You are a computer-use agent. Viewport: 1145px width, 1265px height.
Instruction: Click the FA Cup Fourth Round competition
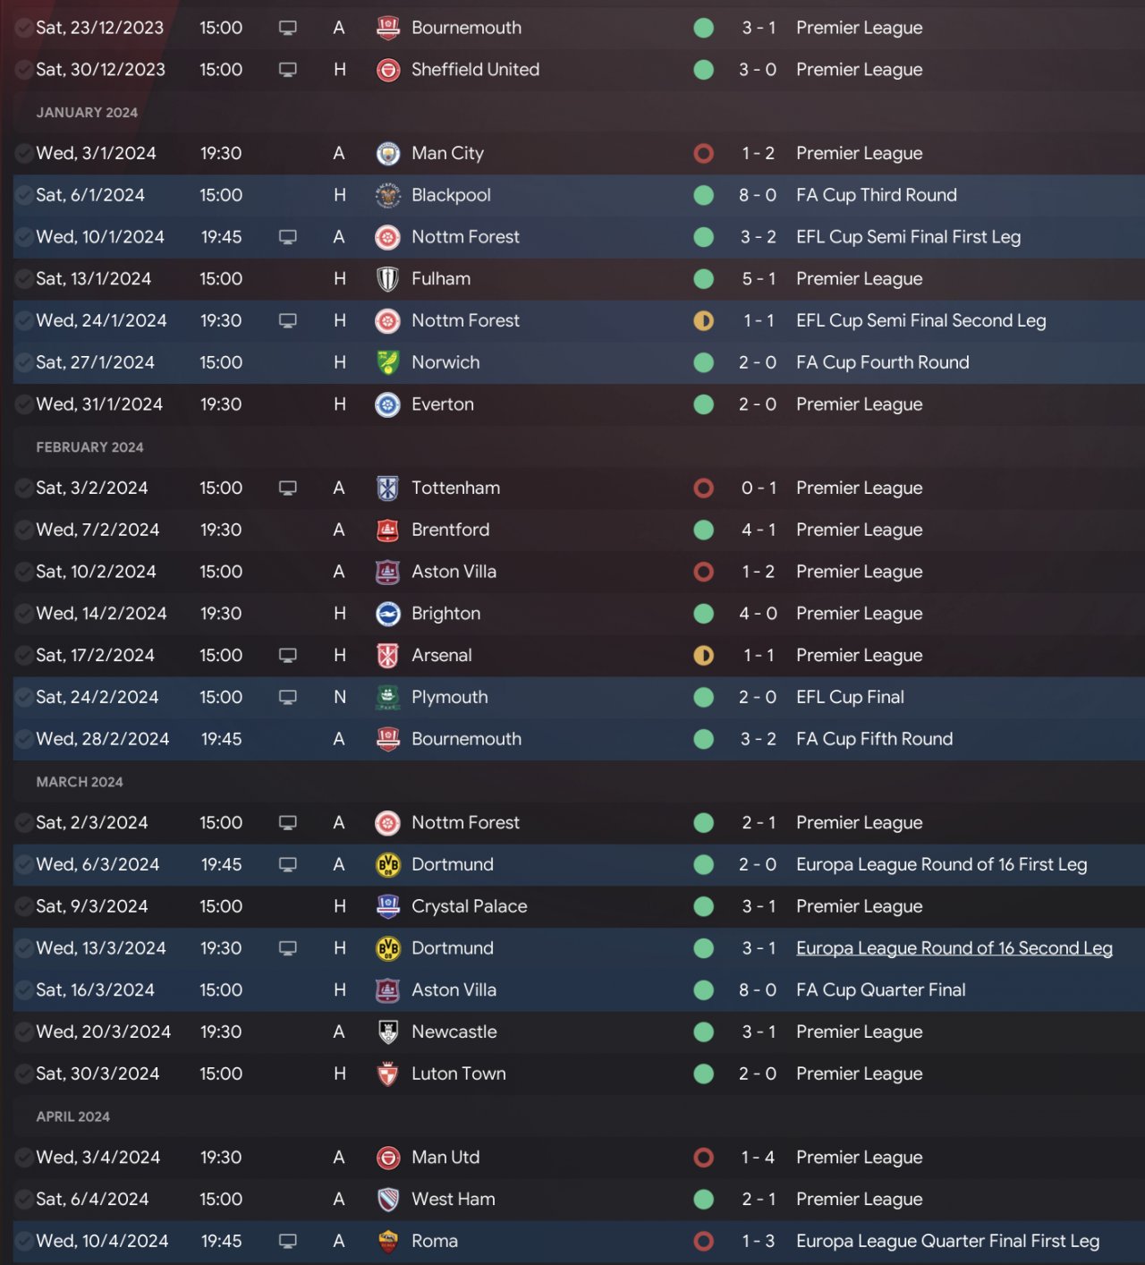[x=882, y=362]
